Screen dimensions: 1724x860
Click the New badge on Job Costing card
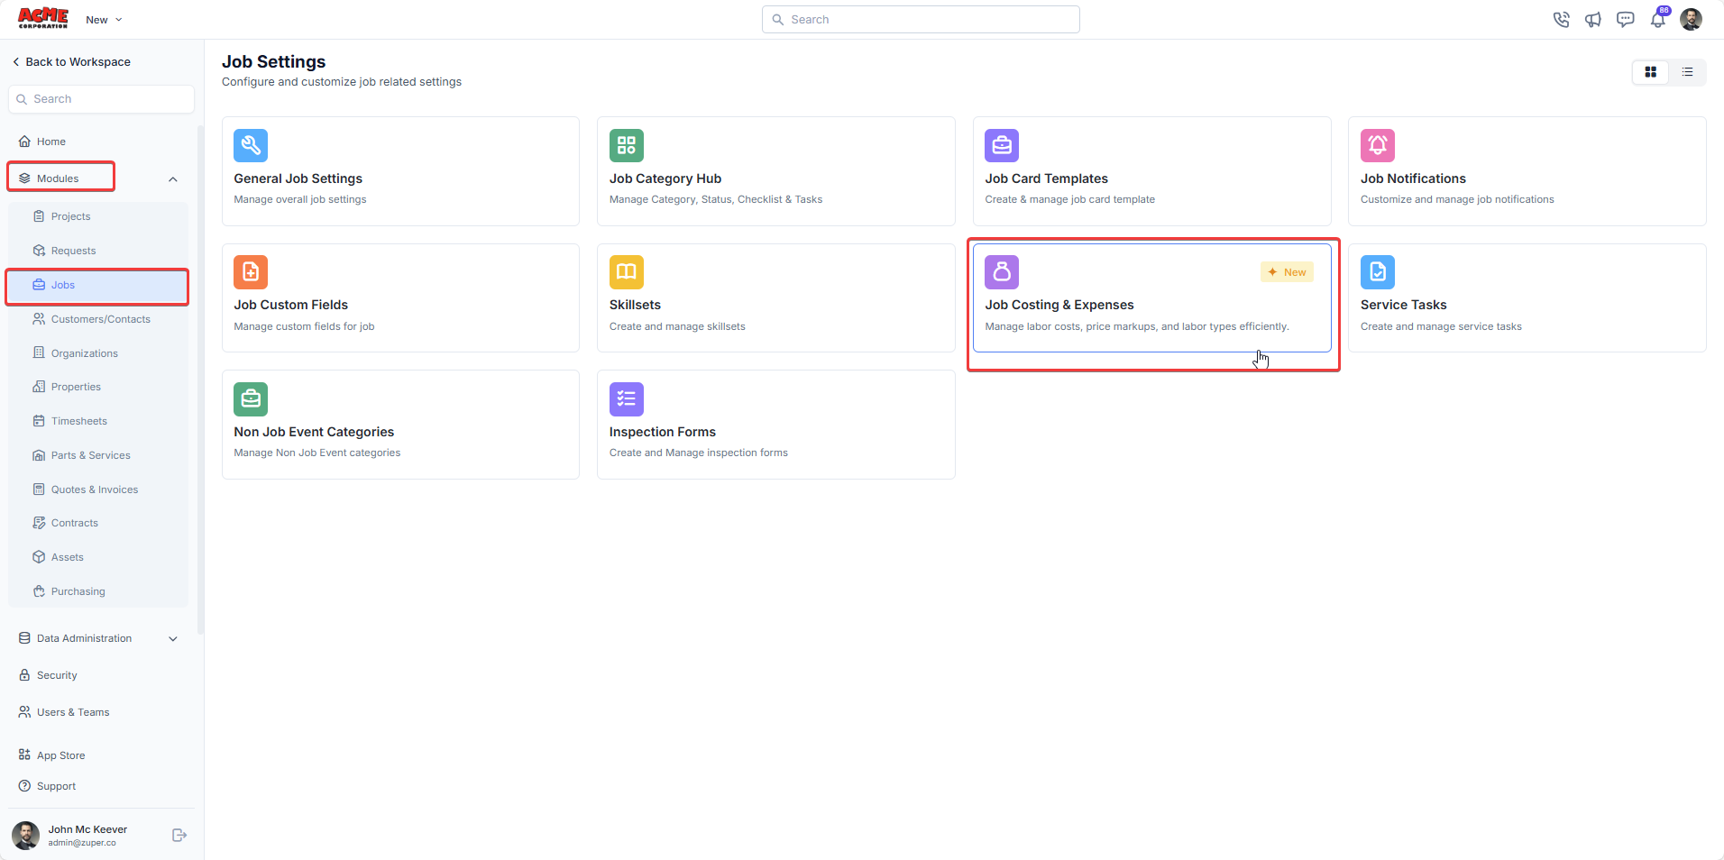coord(1287,272)
